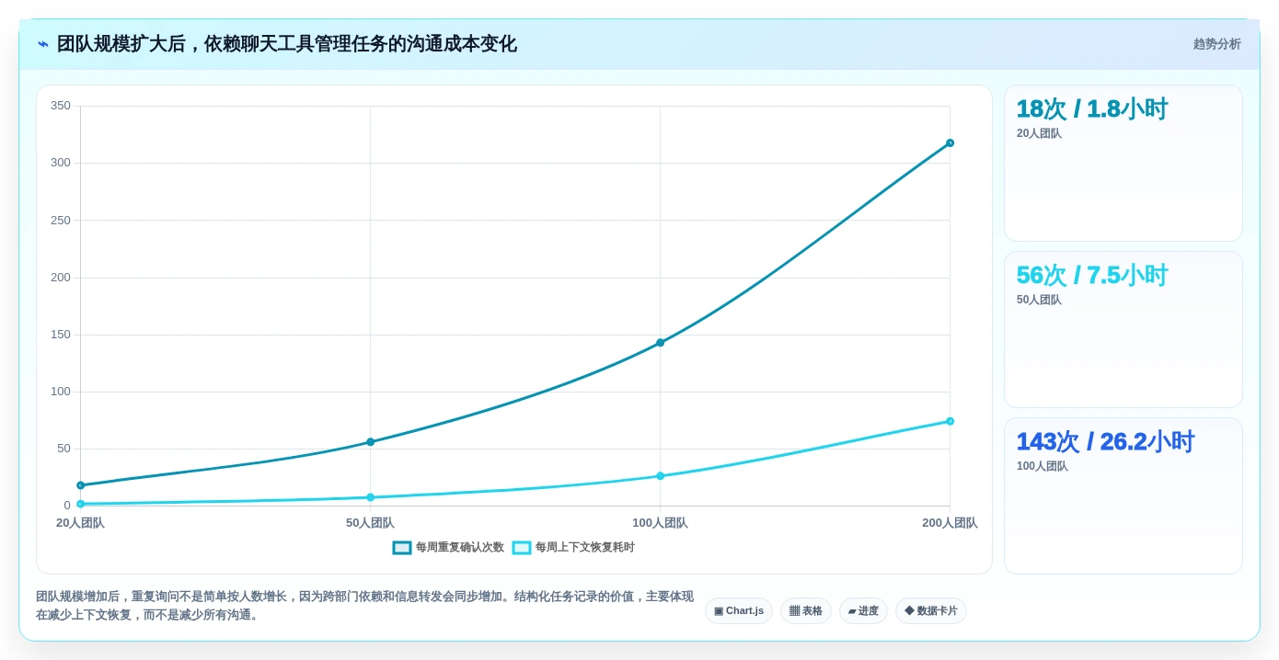Screen dimensions: 1279x660
Task: Click the 50人团队 x-axis label
Action: 370,523
